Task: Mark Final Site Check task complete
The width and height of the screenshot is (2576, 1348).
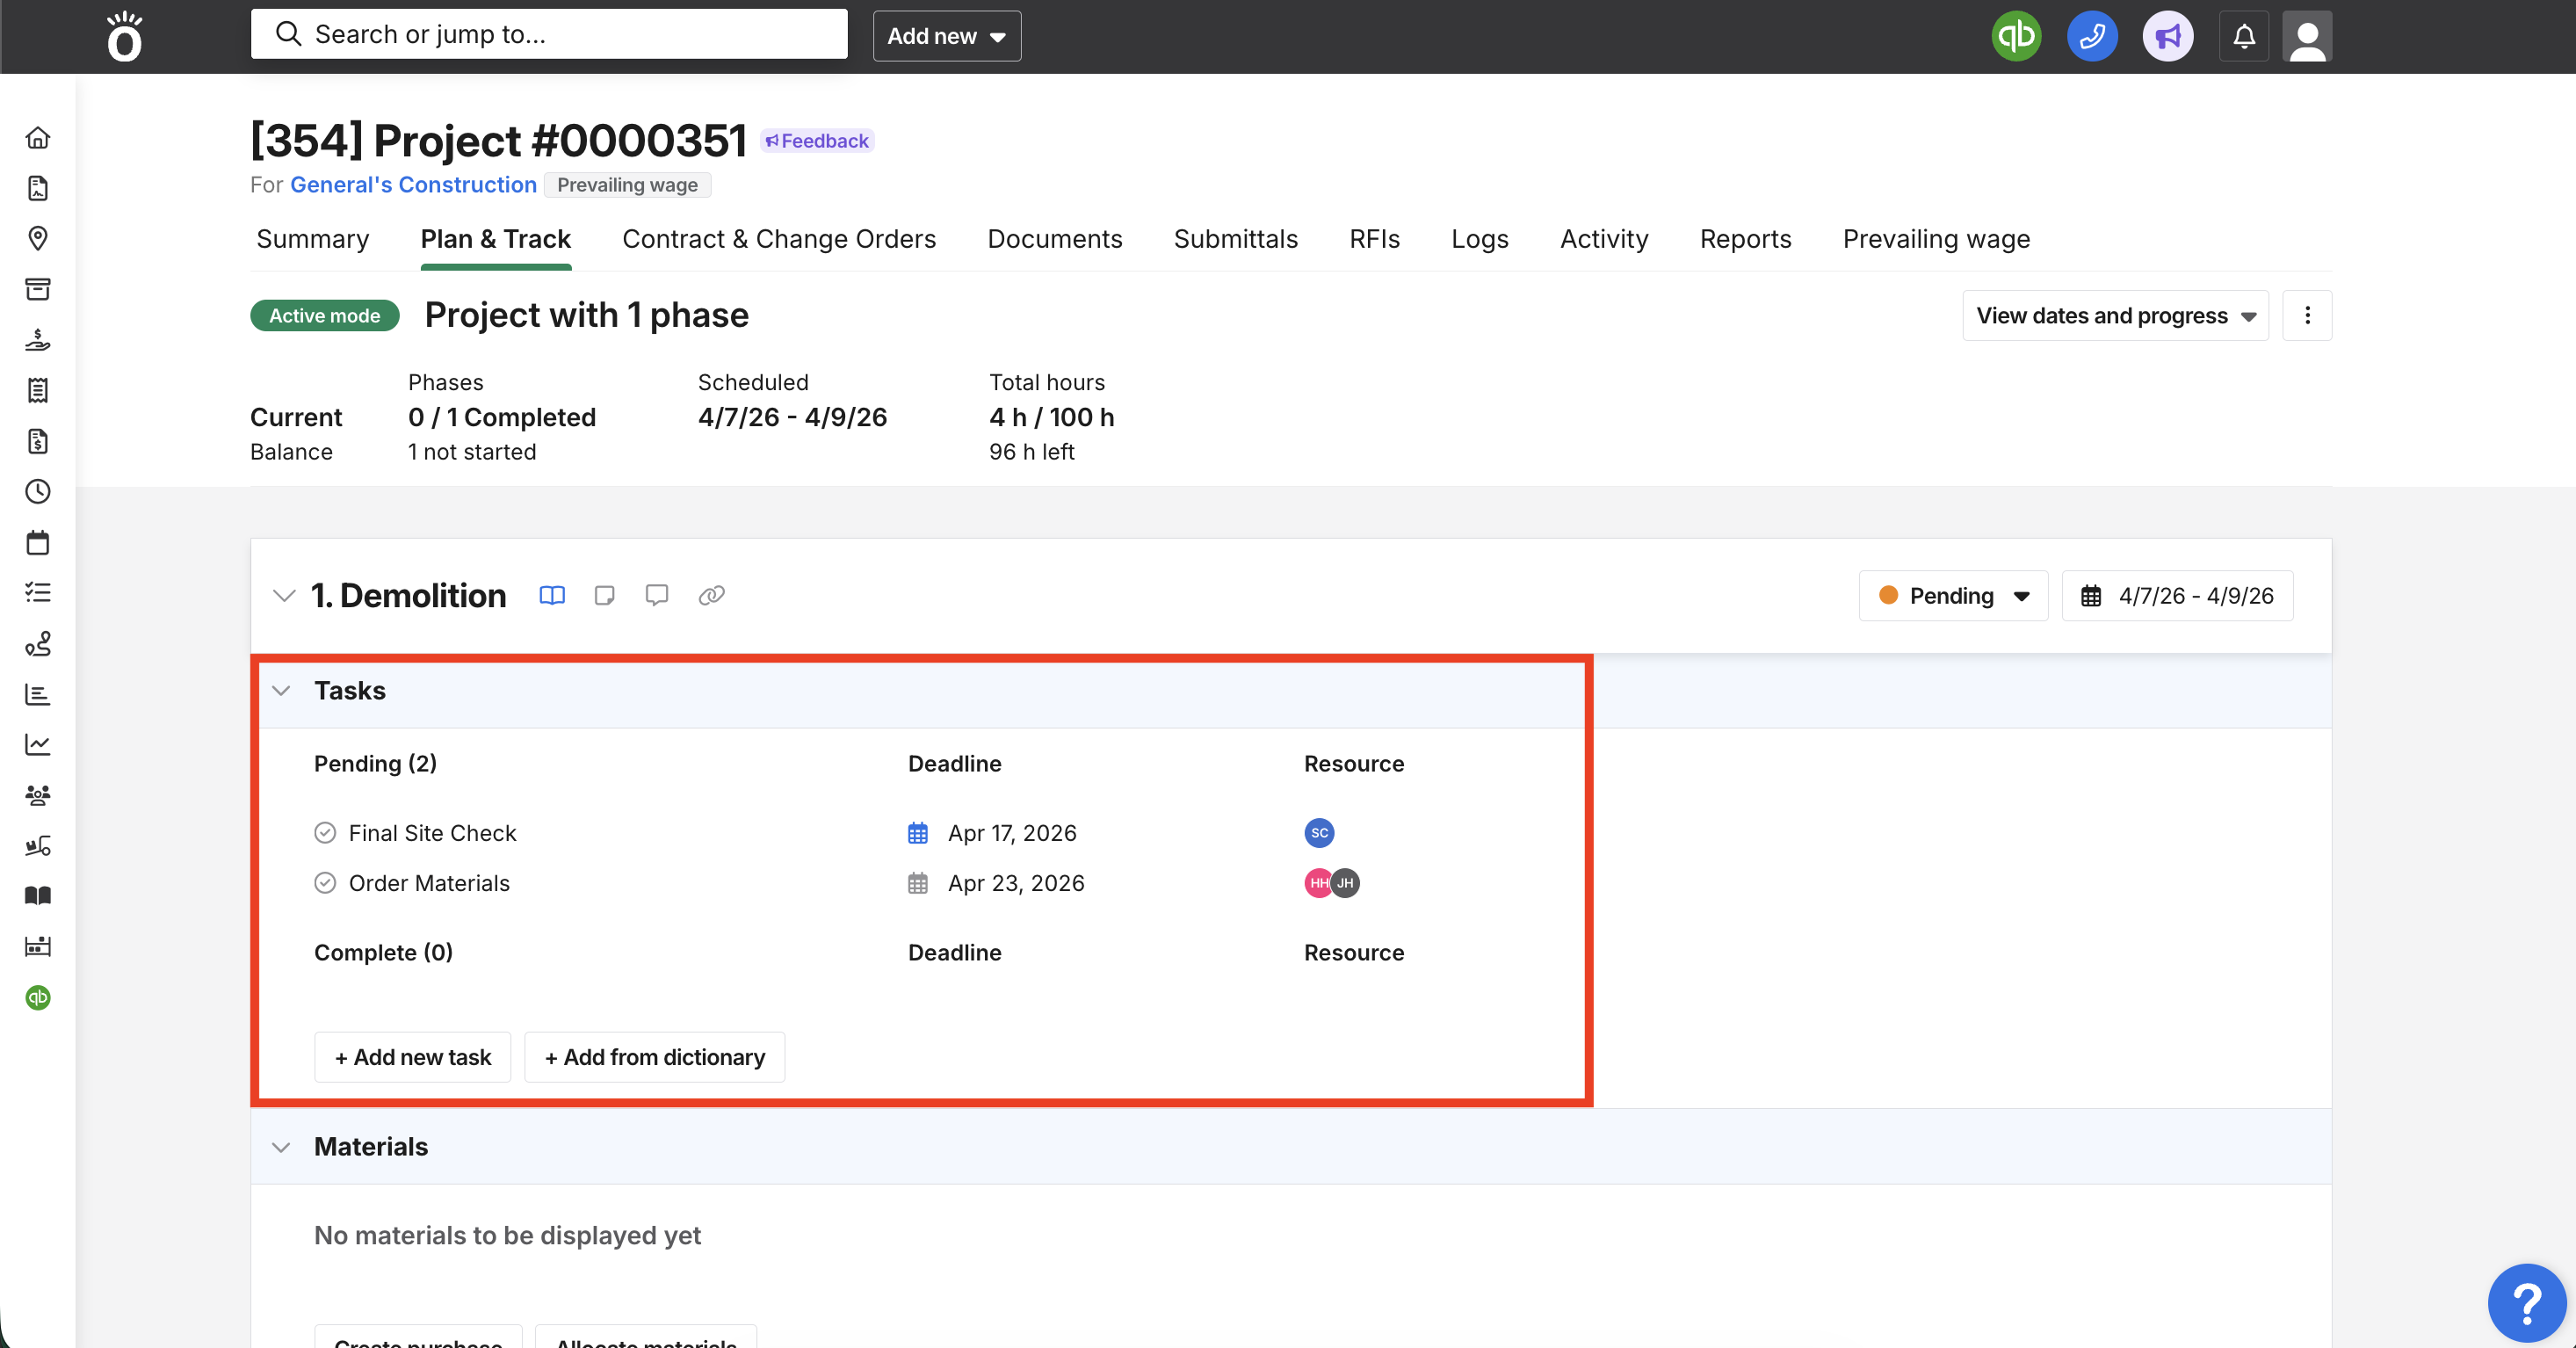Action: (x=325, y=833)
